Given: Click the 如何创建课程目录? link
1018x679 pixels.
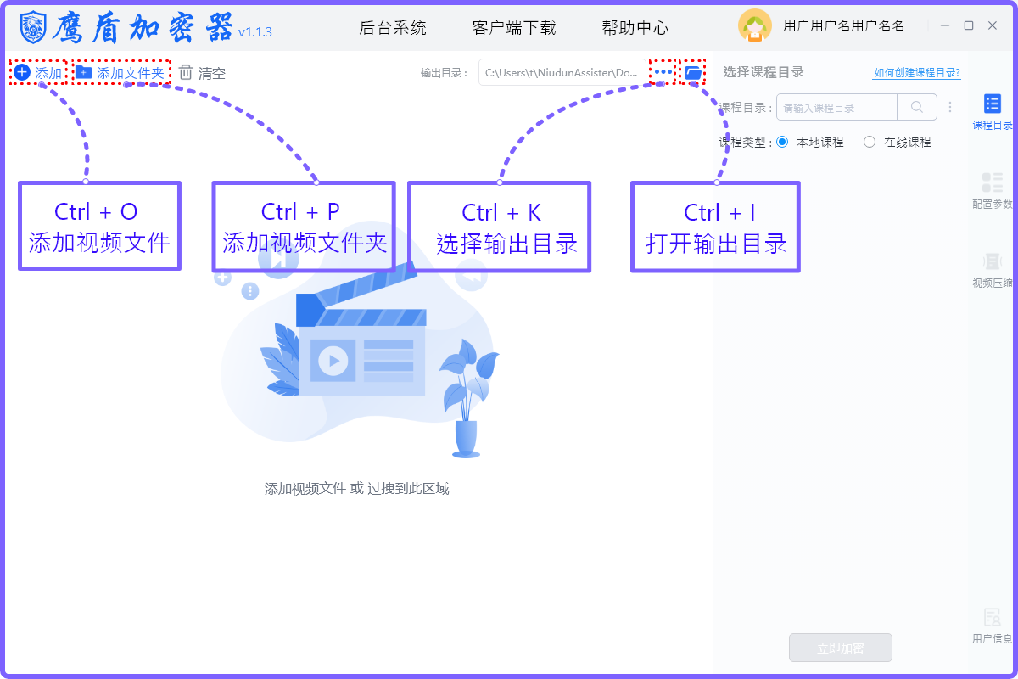Looking at the screenshot, I should (x=916, y=73).
